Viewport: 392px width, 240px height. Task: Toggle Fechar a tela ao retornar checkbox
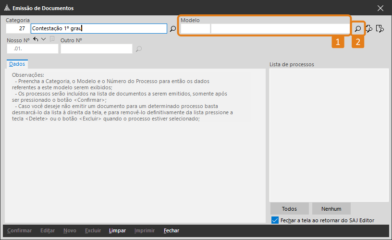click(275, 220)
